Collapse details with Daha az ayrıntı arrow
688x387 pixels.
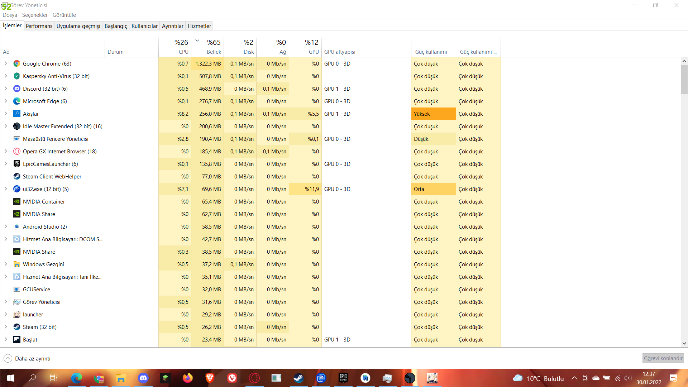8,358
